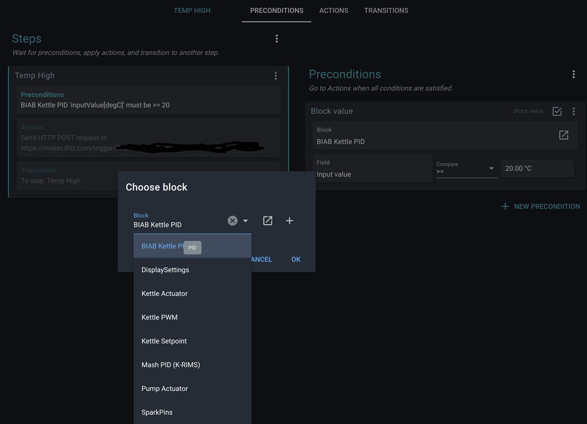Edit the 20.00 °C value field
The width and height of the screenshot is (587, 424).
[x=537, y=168]
